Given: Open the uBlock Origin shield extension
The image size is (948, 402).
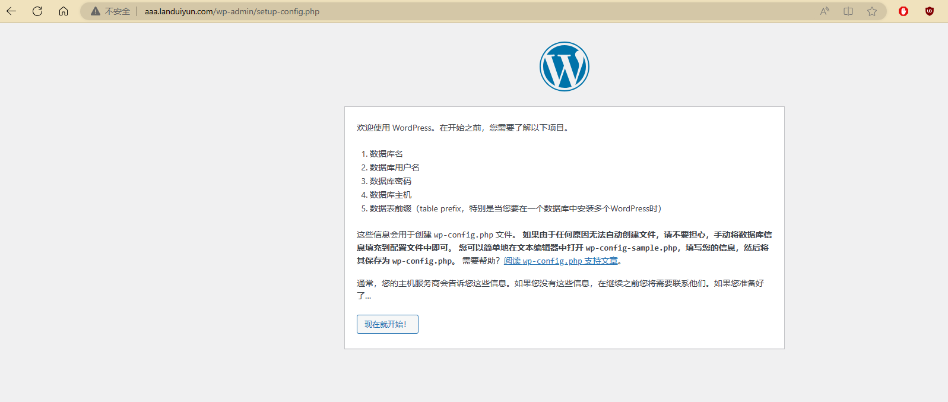Looking at the screenshot, I should (x=930, y=11).
